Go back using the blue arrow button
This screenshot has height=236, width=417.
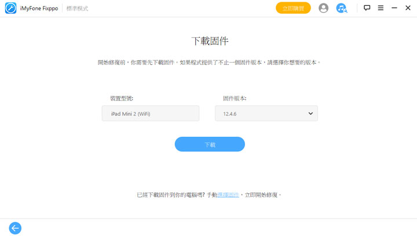tap(15, 228)
